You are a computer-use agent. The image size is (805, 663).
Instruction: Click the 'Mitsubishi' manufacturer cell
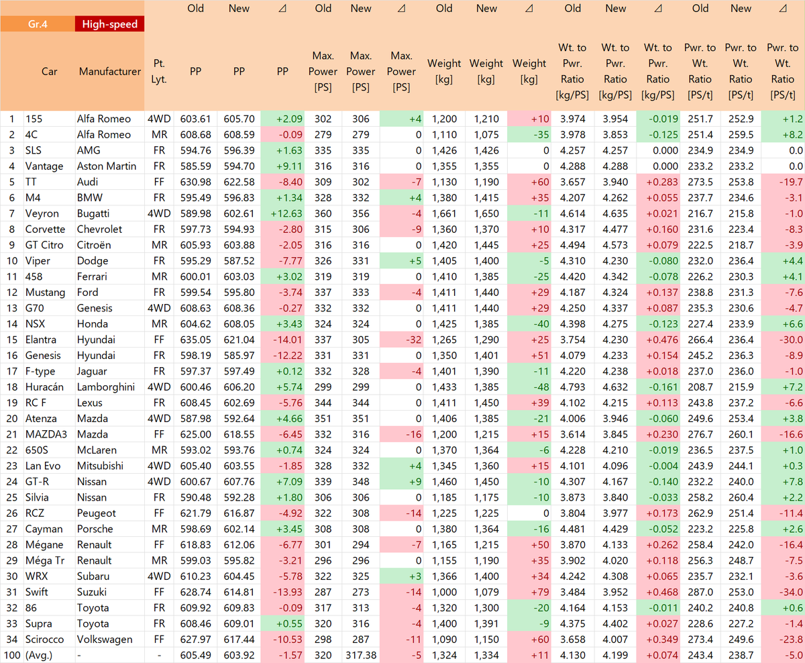point(110,466)
